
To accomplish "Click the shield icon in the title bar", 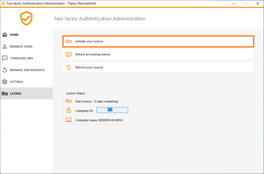I will [3, 3].
